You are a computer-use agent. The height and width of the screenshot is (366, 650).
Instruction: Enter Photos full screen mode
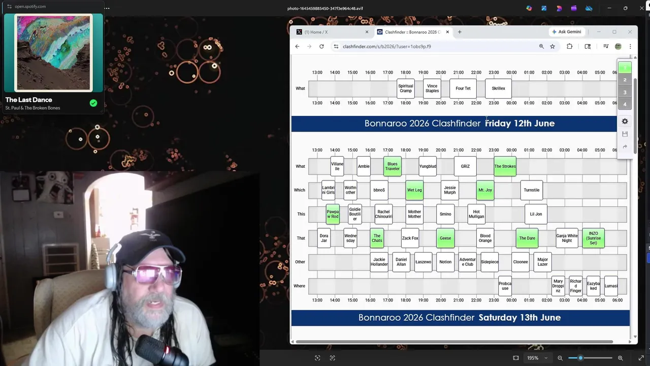[641, 358]
